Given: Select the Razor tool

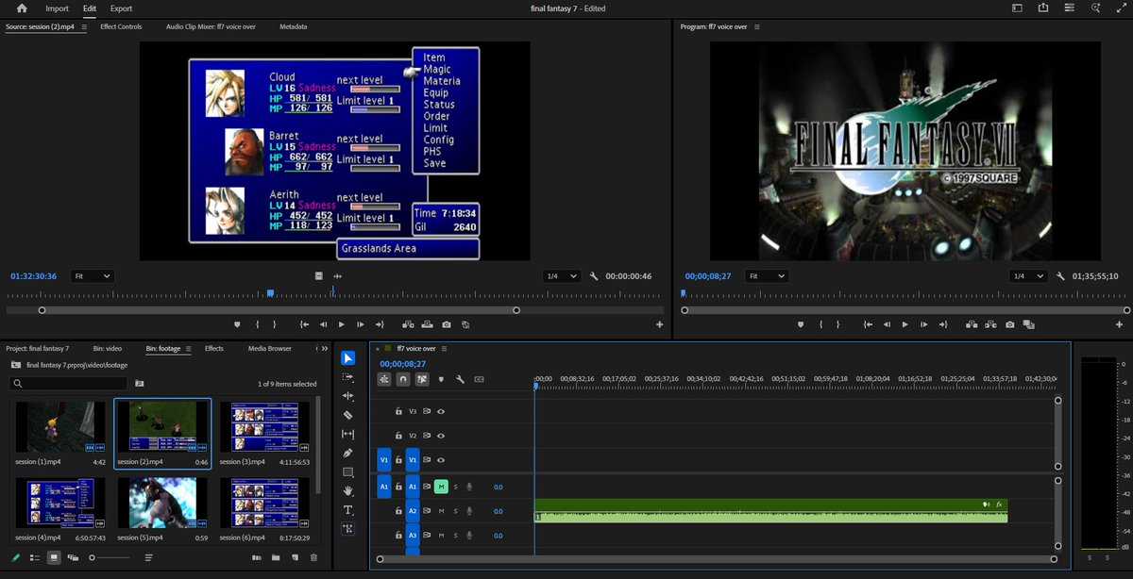Looking at the screenshot, I should pos(347,415).
